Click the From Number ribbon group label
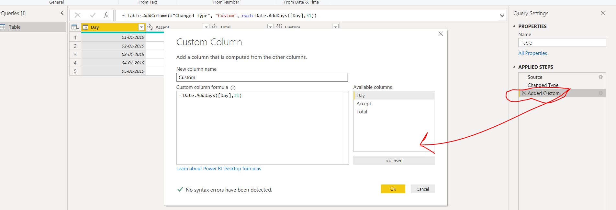 pos(226,2)
